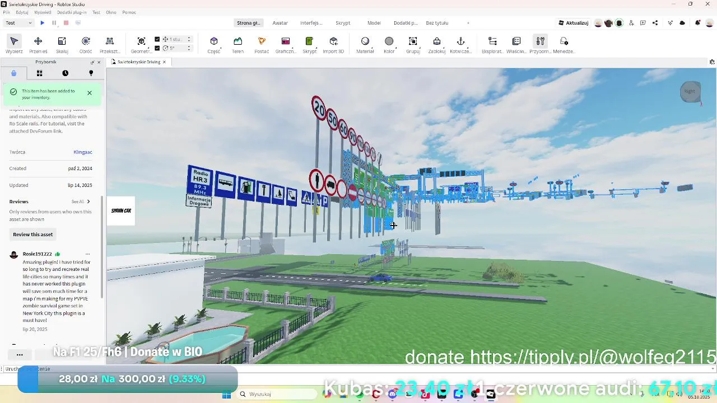Open the Graficzny interface tool
Image resolution: width=717 pixels, height=403 pixels.
[286, 44]
